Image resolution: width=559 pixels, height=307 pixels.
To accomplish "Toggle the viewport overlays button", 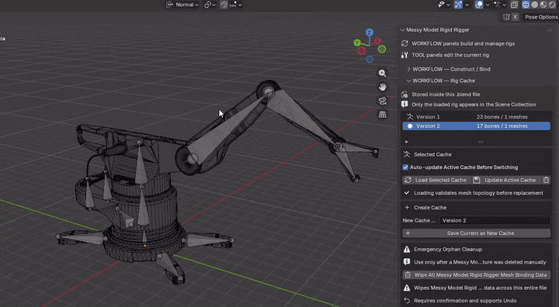I will (x=479, y=5).
